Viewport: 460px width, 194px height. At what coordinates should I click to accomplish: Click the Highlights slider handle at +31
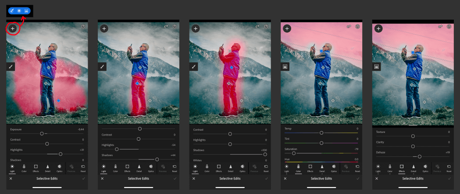[61, 154]
